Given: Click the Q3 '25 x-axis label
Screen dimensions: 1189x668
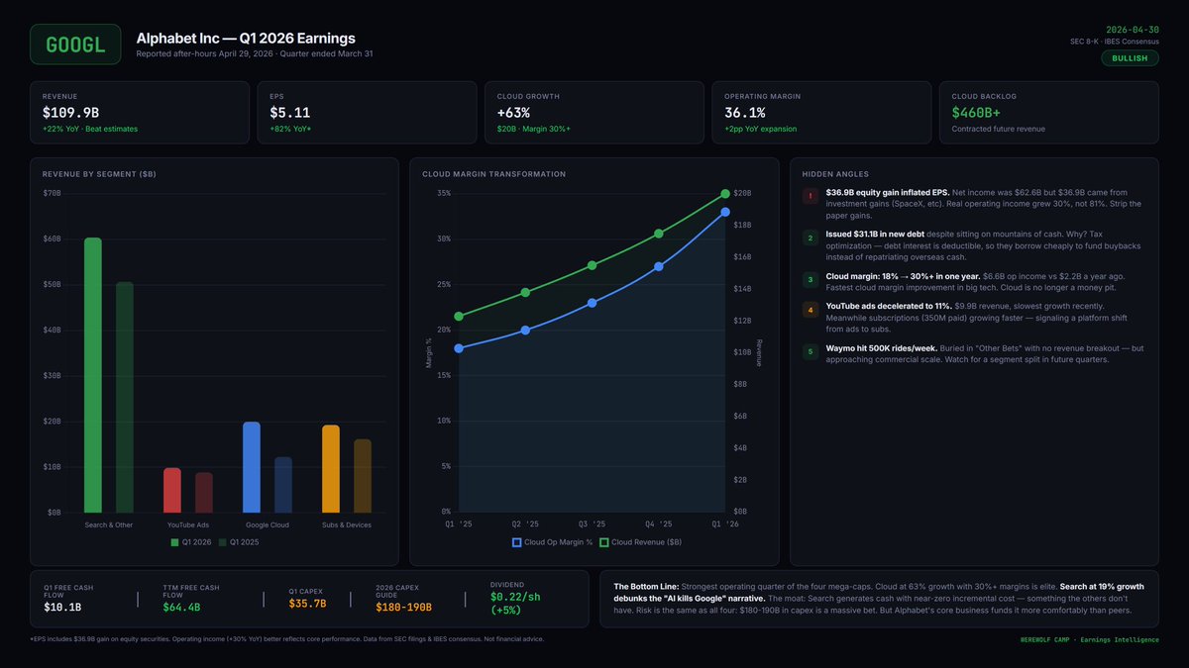Looking at the screenshot, I should [x=592, y=524].
